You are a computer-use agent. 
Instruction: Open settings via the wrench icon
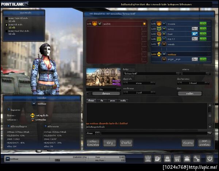point(197,159)
